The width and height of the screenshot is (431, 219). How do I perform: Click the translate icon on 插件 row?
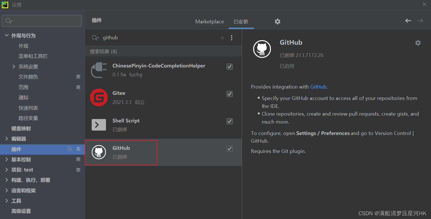pyautogui.click(x=69, y=149)
